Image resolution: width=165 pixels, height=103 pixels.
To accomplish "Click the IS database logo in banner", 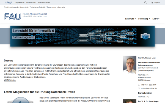I will tap(145, 36).
